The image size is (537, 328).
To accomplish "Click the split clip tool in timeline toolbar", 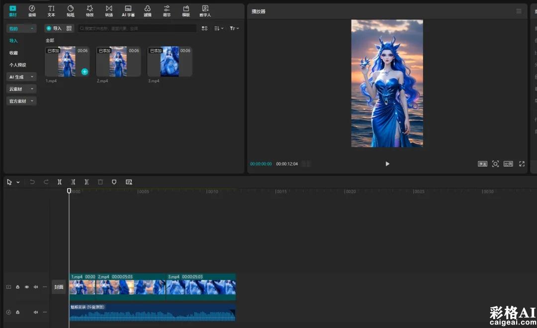I will [x=60, y=182].
